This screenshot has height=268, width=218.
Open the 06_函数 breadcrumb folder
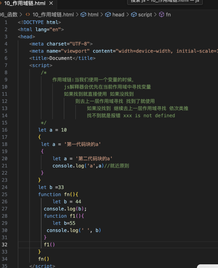(x=8, y=14)
